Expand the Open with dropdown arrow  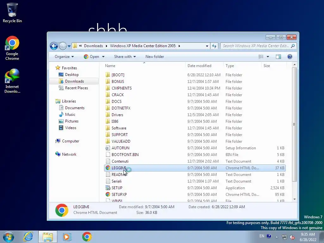coord(103,57)
